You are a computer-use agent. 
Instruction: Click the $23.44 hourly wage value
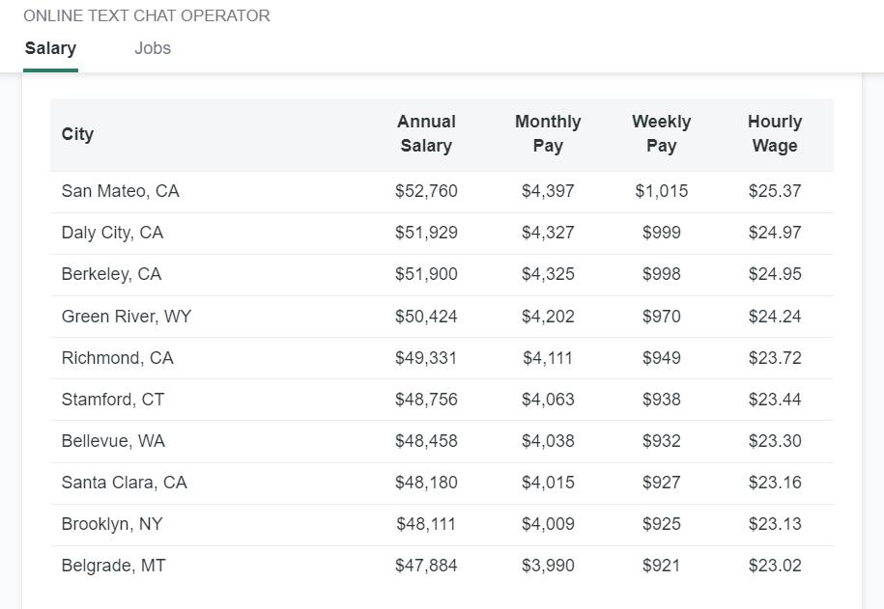[x=775, y=400]
